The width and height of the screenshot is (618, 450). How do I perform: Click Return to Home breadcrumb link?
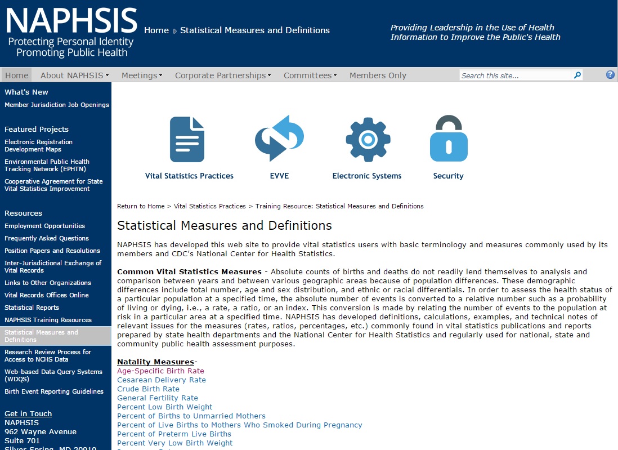[x=141, y=206]
